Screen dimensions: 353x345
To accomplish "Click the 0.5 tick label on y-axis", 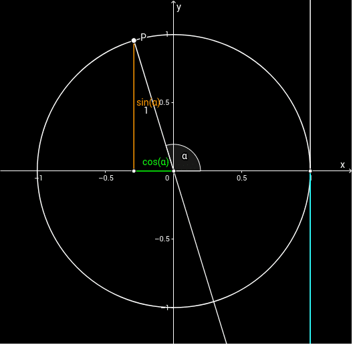I will click(165, 103).
